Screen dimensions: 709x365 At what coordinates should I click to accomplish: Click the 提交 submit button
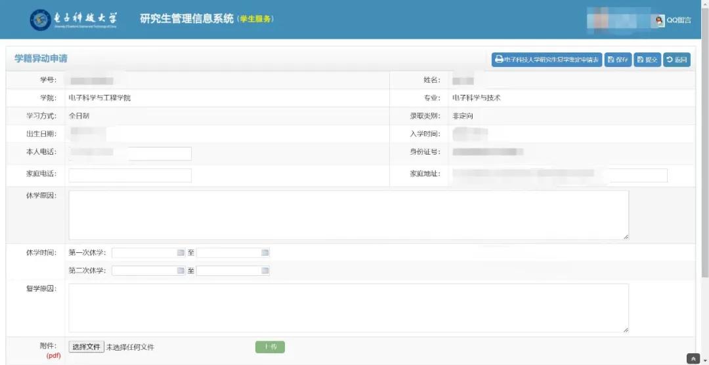pyautogui.click(x=647, y=60)
